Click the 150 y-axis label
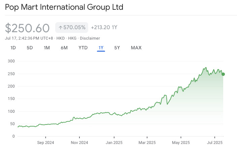Viewport: 237px width, 150px height. (x=11, y=99)
